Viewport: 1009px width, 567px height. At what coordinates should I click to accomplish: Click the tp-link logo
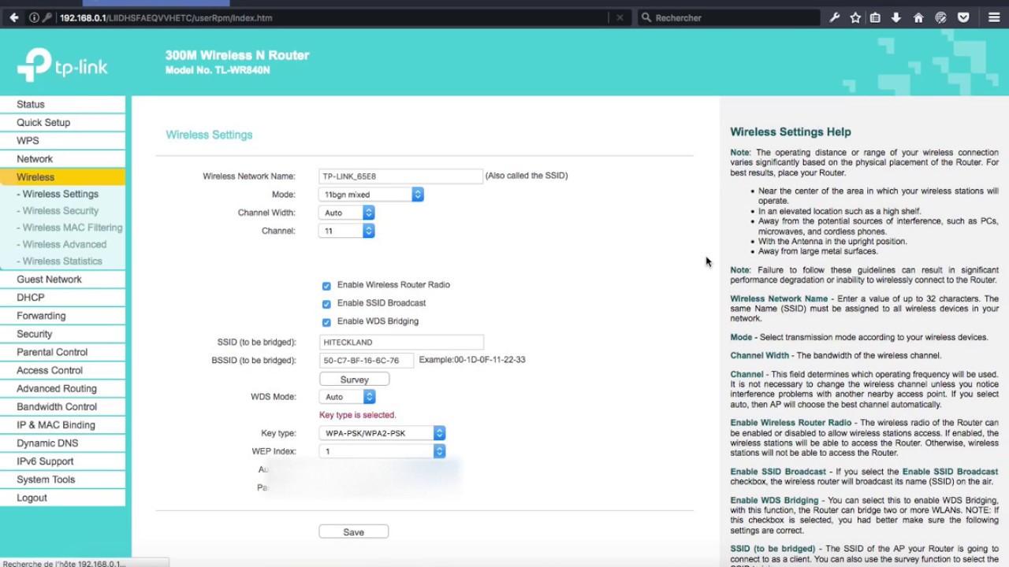click(x=62, y=66)
